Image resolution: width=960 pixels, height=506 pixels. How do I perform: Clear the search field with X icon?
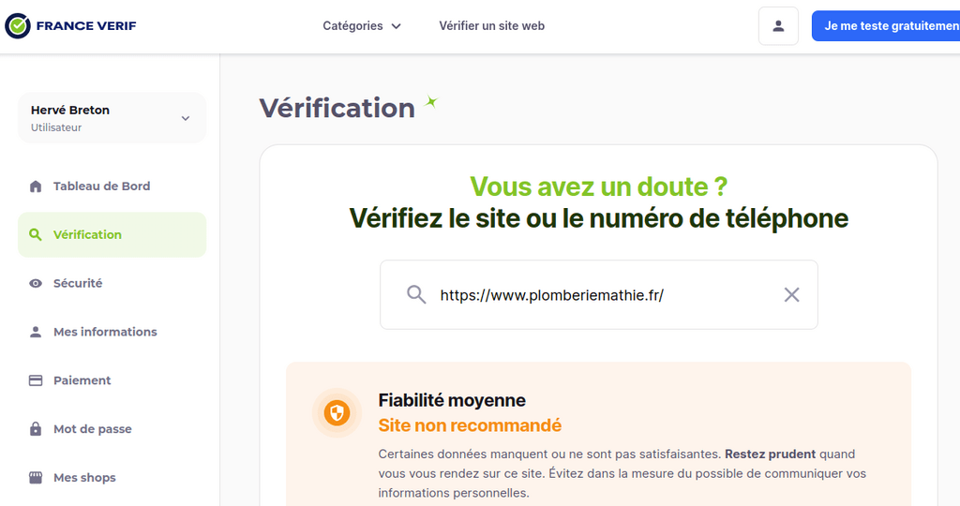[791, 295]
